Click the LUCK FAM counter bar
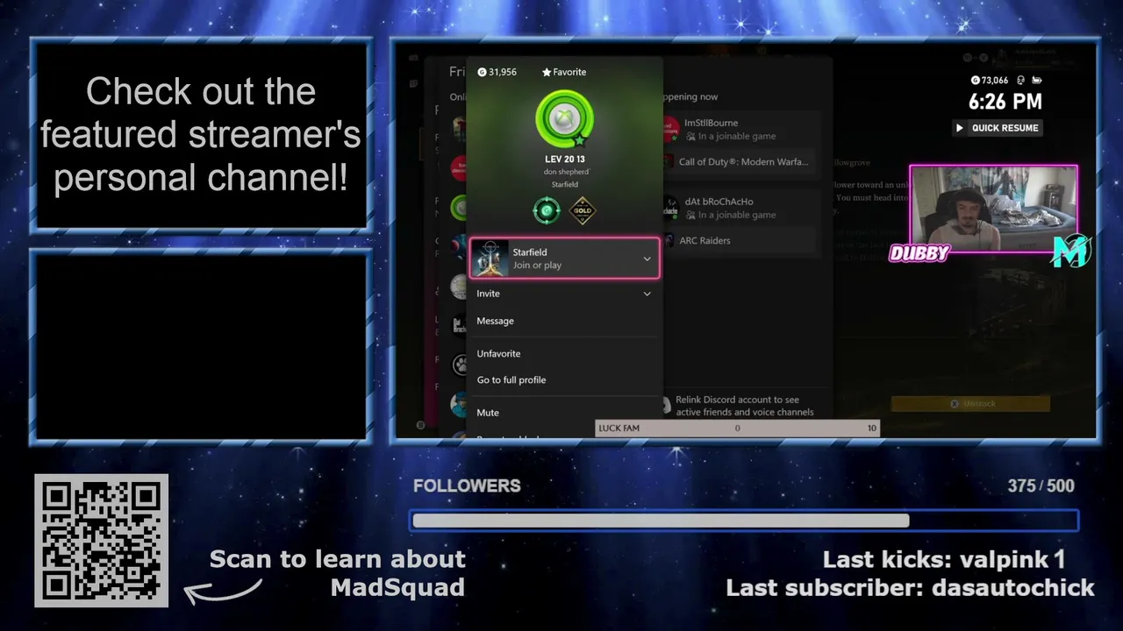This screenshot has height=631, width=1123. (737, 428)
